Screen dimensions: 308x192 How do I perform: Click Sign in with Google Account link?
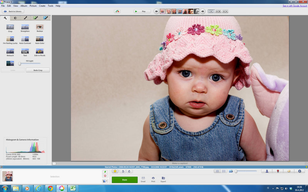click(x=295, y=6)
